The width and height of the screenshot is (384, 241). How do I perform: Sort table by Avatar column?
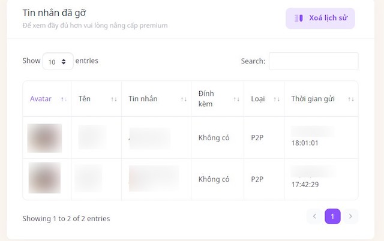coord(64,99)
